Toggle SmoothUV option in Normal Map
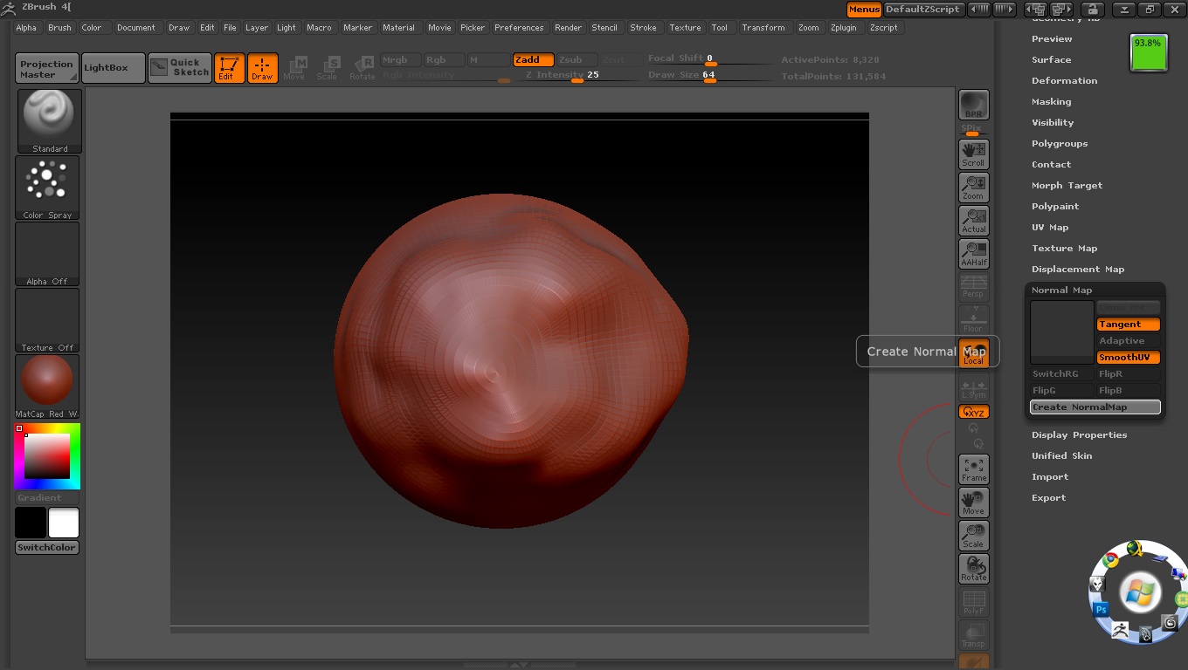This screenshot has width=1188, height=670. [1129, 358]
